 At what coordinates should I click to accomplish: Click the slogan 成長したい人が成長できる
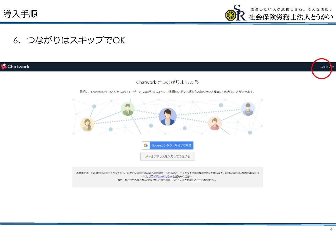(x=291, y=9)
